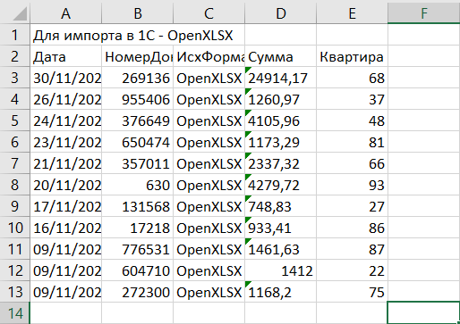460x324 pixels.
Task: Select sum cell 1412
Action: [x=280, y=270]
